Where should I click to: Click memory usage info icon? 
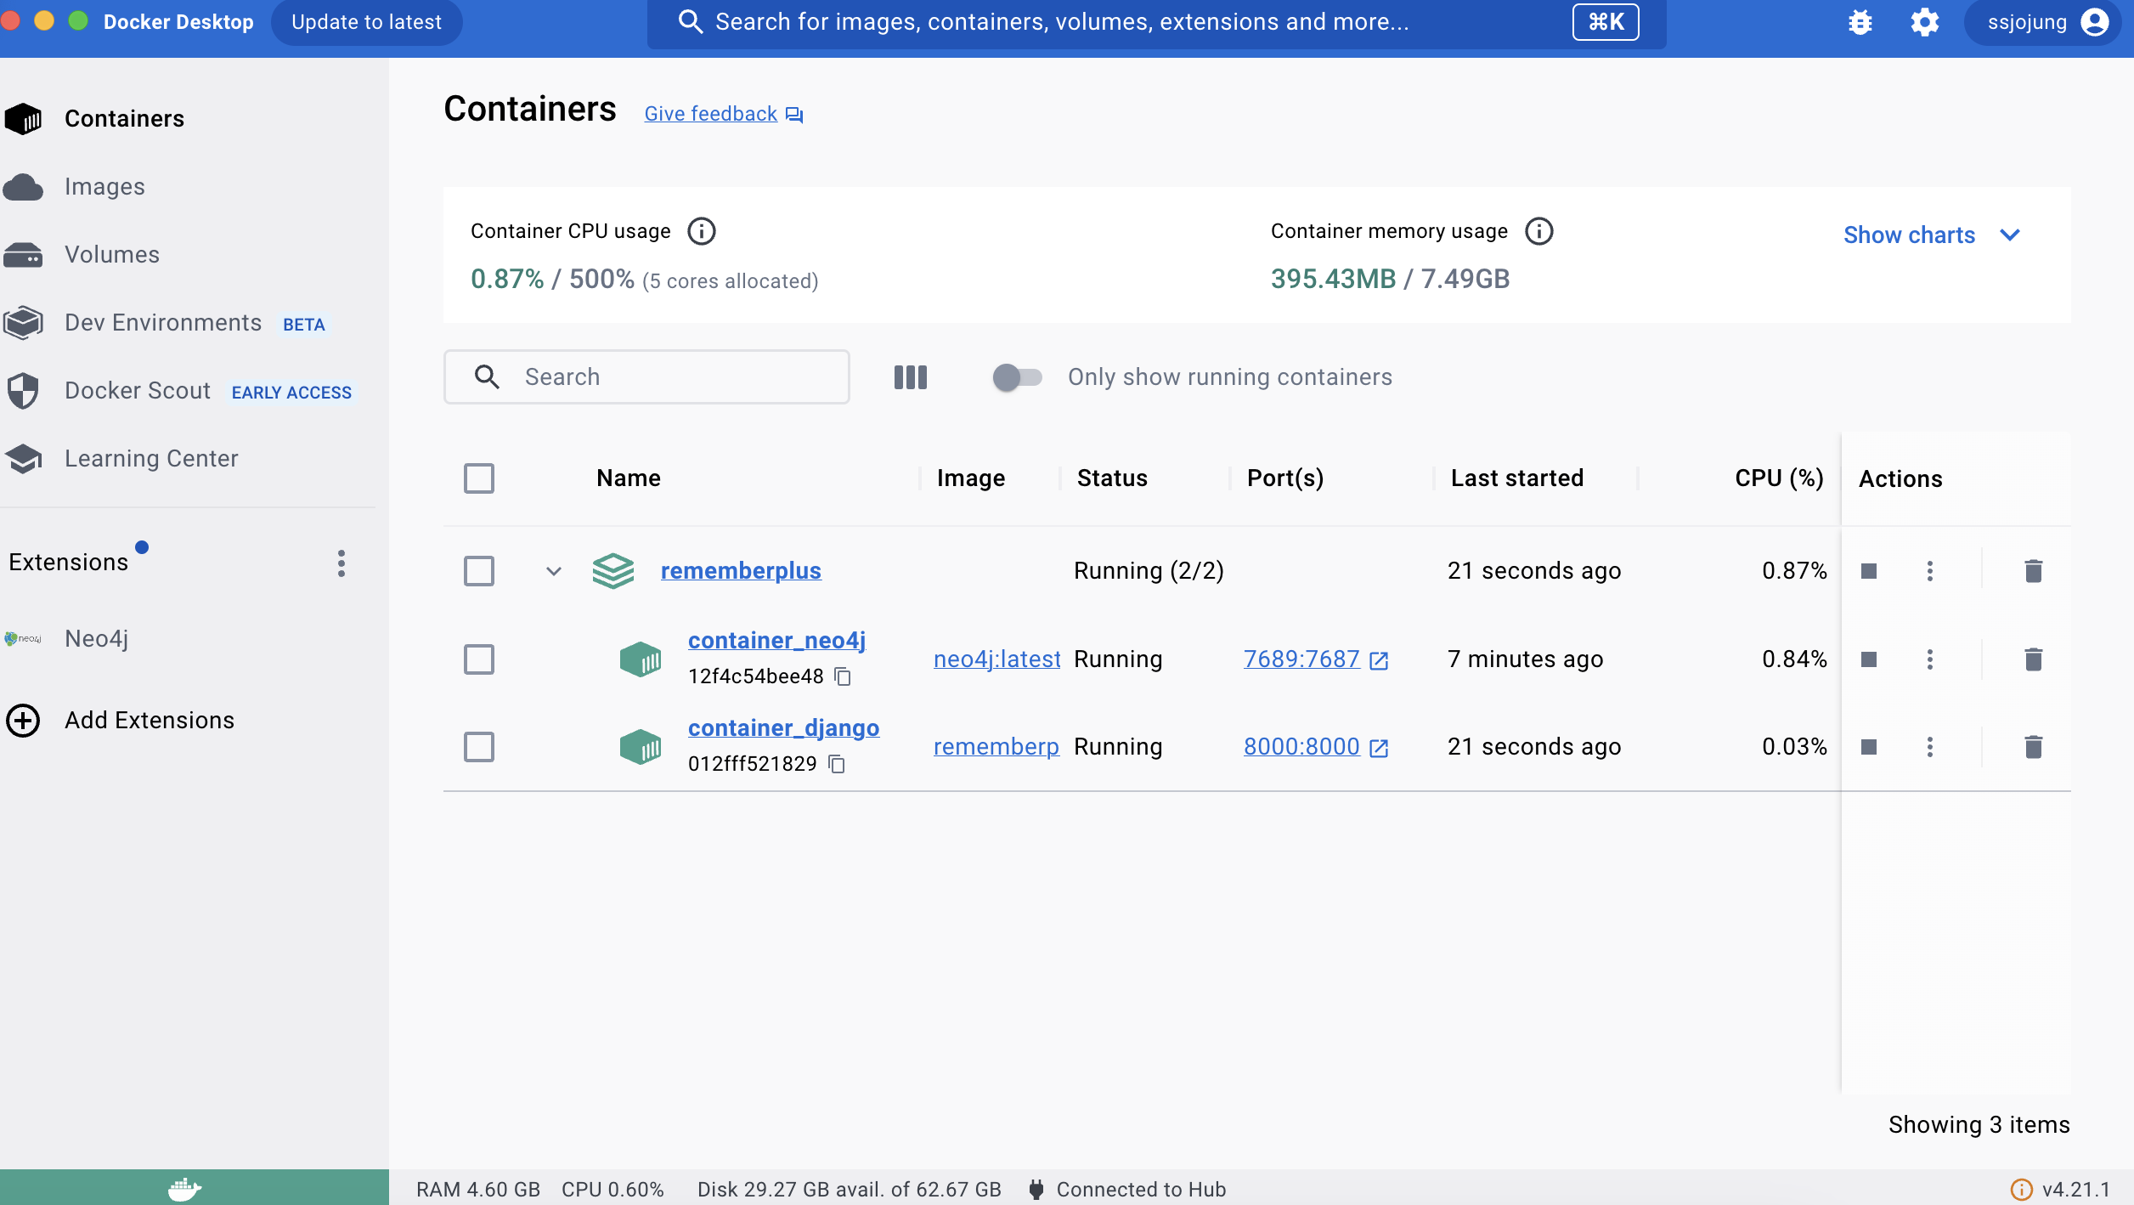pos(1538,231)
